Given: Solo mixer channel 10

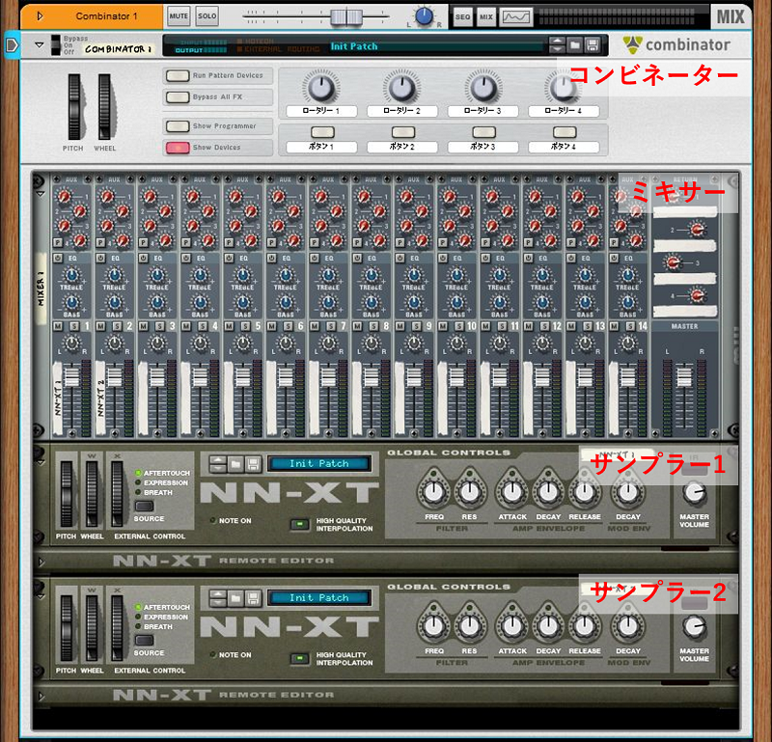Looking at the screenshot, I should click(x=460, y=326).
